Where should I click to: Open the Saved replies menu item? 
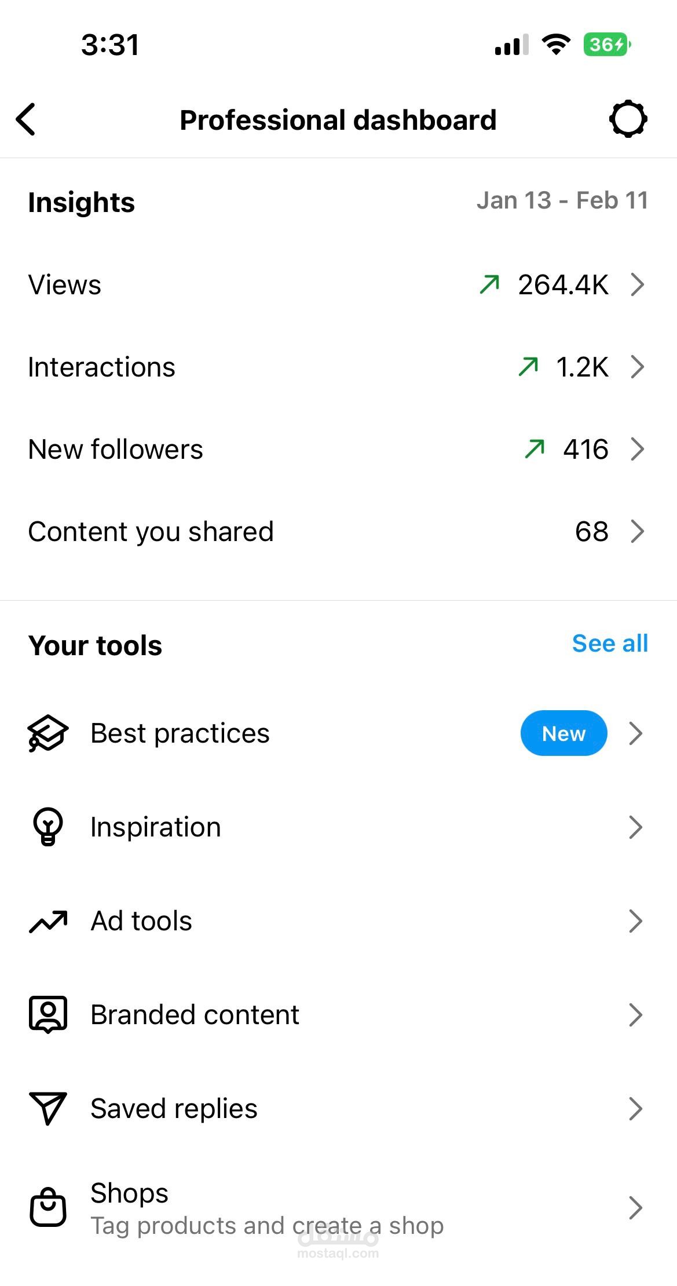[174, 1108]
